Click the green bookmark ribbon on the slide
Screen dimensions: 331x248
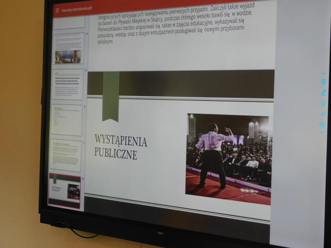pos(111,97)
